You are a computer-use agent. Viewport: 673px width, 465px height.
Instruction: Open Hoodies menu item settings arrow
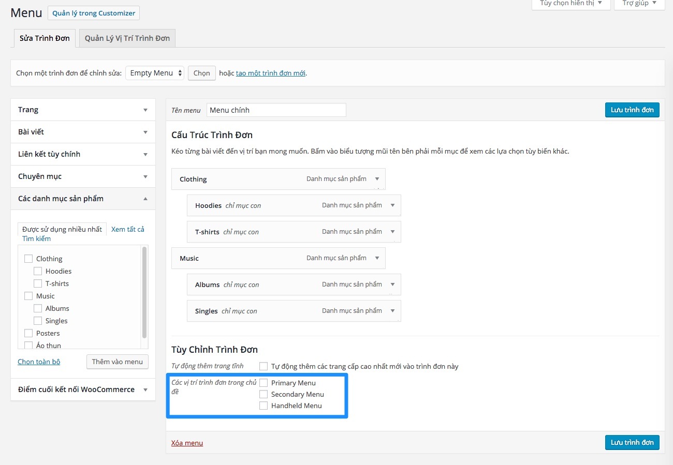392,205
